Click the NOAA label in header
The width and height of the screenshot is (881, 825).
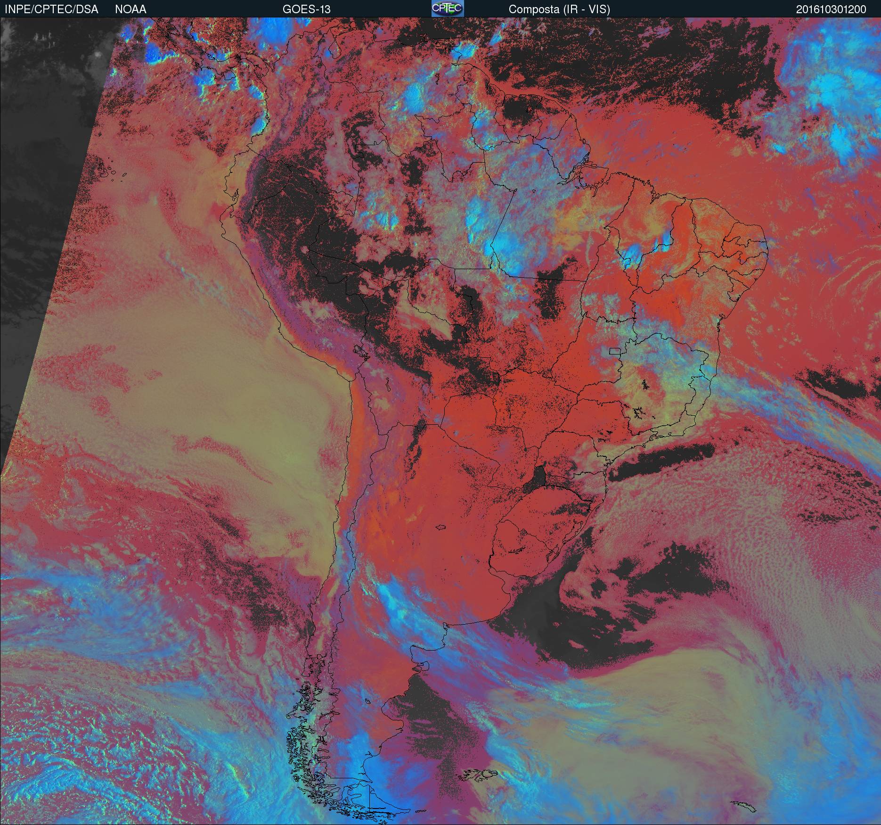[x=131, y=9]
